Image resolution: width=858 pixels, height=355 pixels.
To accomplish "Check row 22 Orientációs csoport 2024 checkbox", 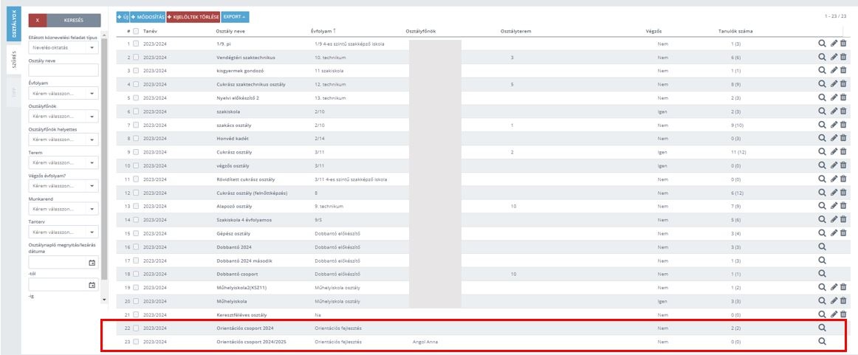I will 136,328.
